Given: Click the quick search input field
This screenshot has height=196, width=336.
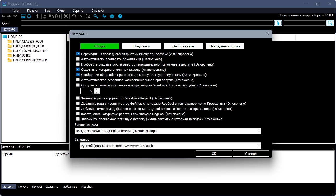Looking at the screenshot, I should (x=304, y=23).
